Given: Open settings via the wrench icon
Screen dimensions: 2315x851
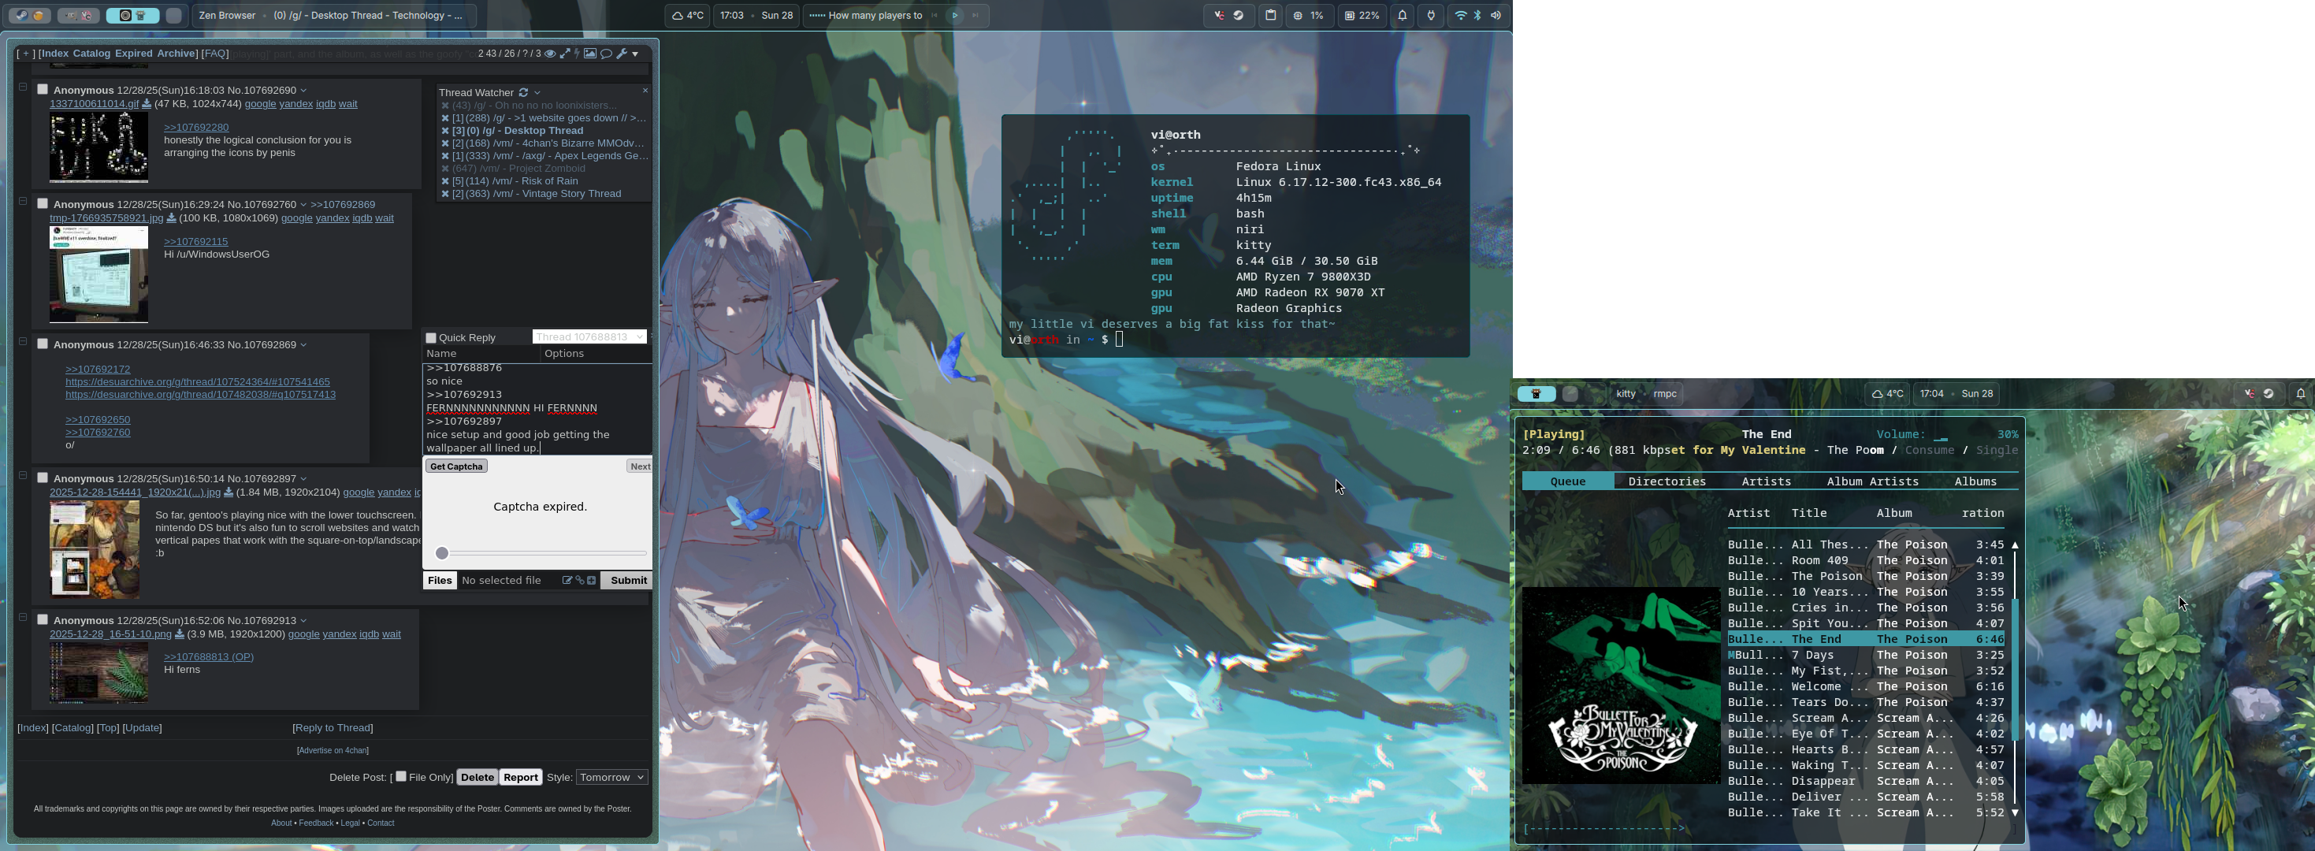Looking at the screenshot, I should 622,54.
